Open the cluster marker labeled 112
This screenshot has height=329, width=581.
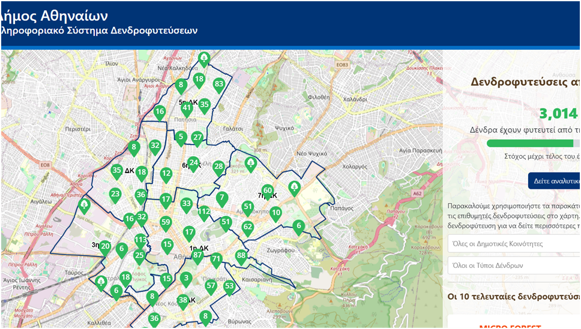(204, 212)
